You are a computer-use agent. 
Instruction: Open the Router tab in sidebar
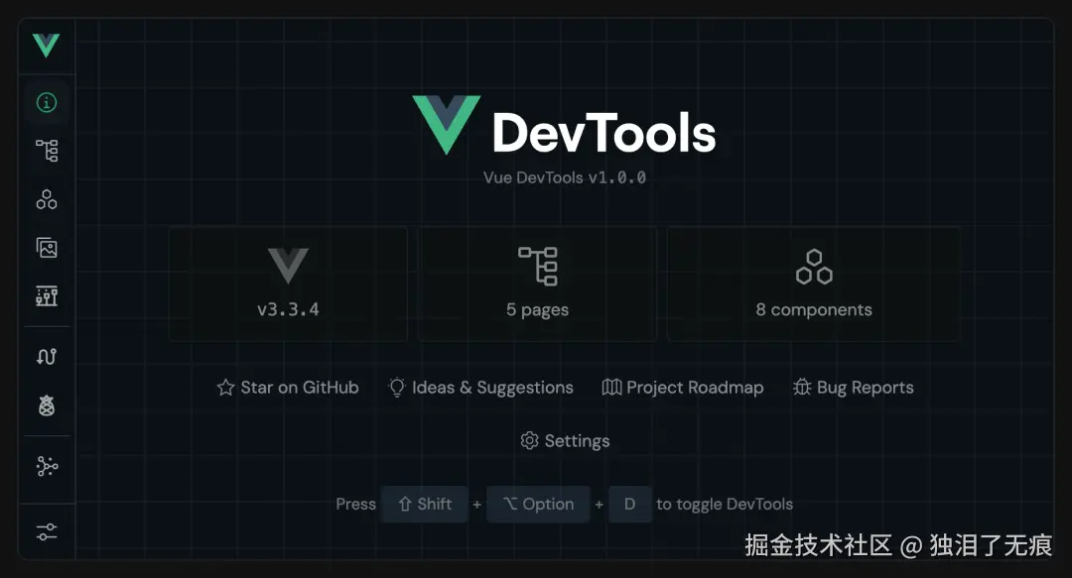47,356
